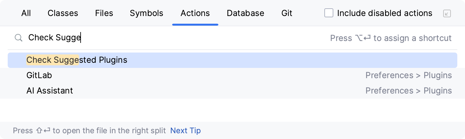Enable the Include disabled actions checkbox
Screen dimensions: 465x139
329,13
